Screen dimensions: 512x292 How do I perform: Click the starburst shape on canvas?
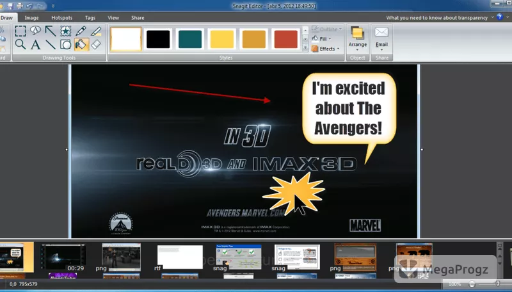[293, 193]
